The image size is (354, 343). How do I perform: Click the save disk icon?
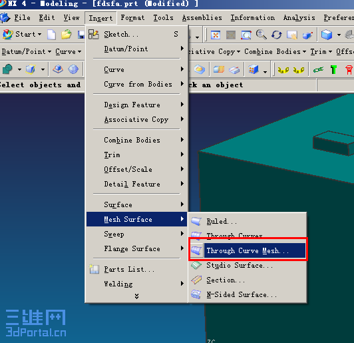pos(81,35)
